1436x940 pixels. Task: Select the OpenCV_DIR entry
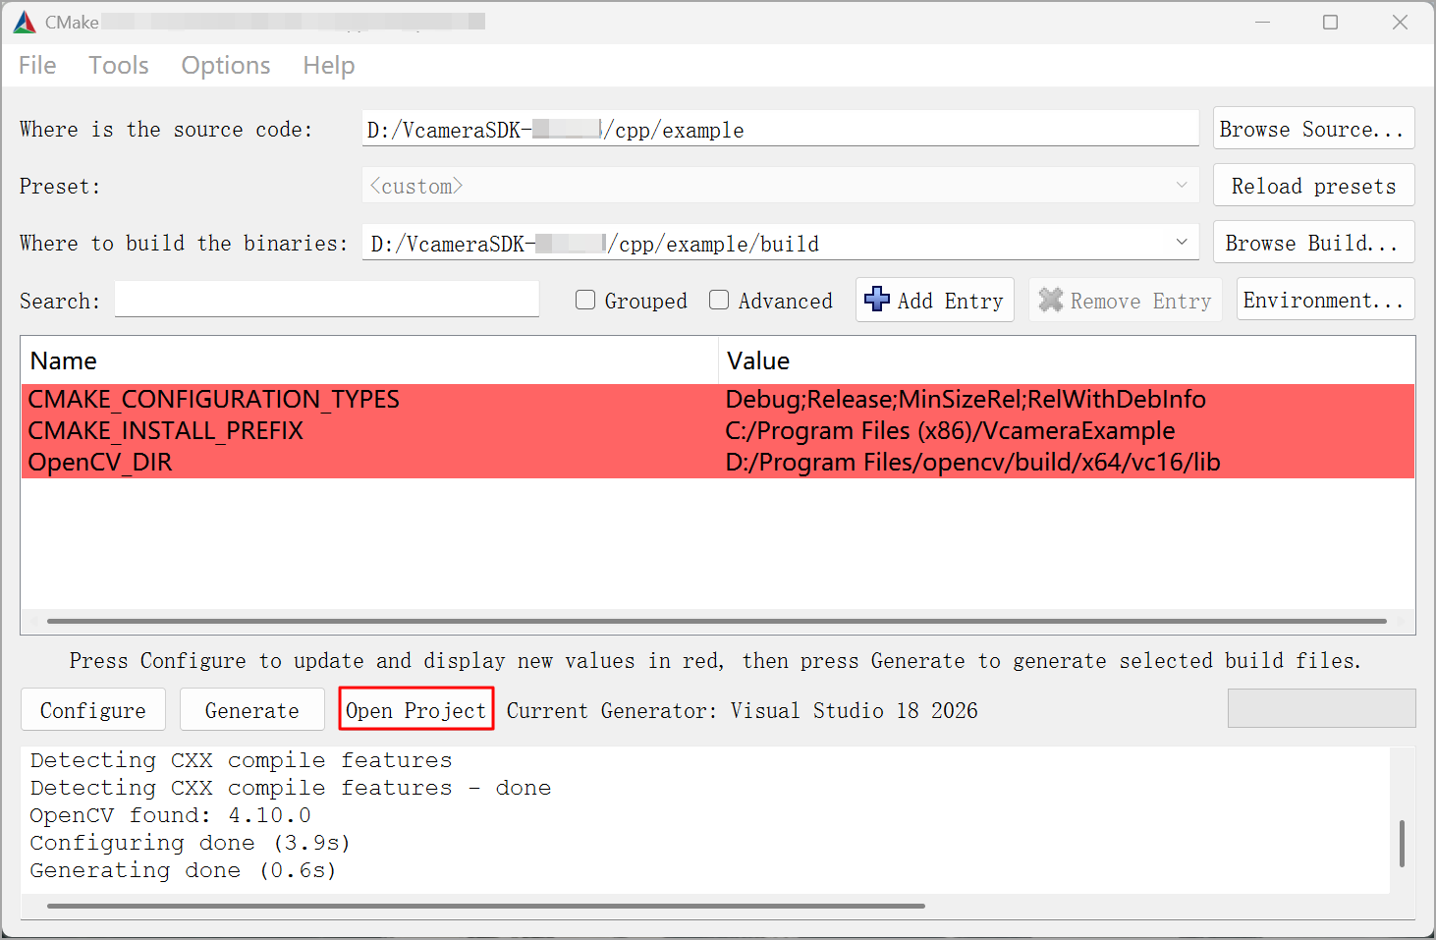(100, 463)
